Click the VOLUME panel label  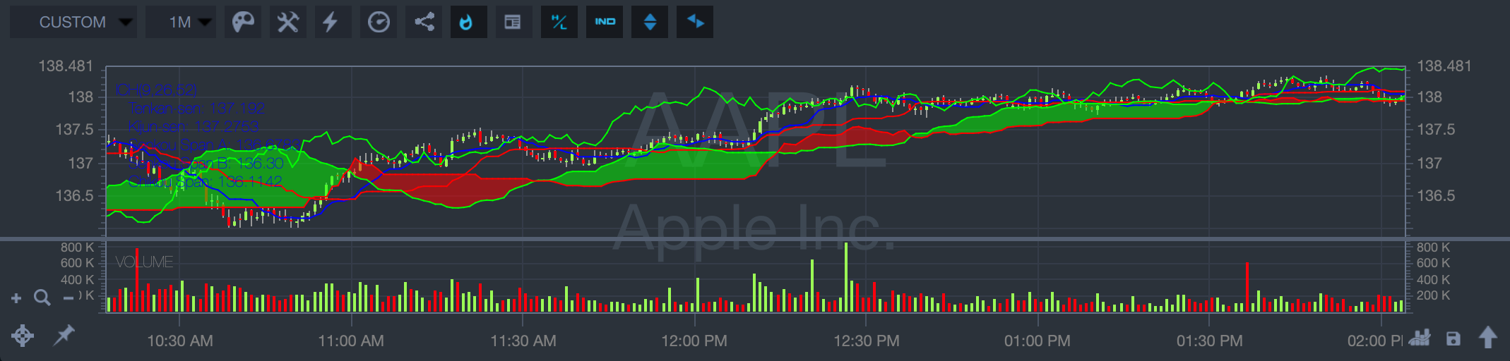(x=144, y=262)
